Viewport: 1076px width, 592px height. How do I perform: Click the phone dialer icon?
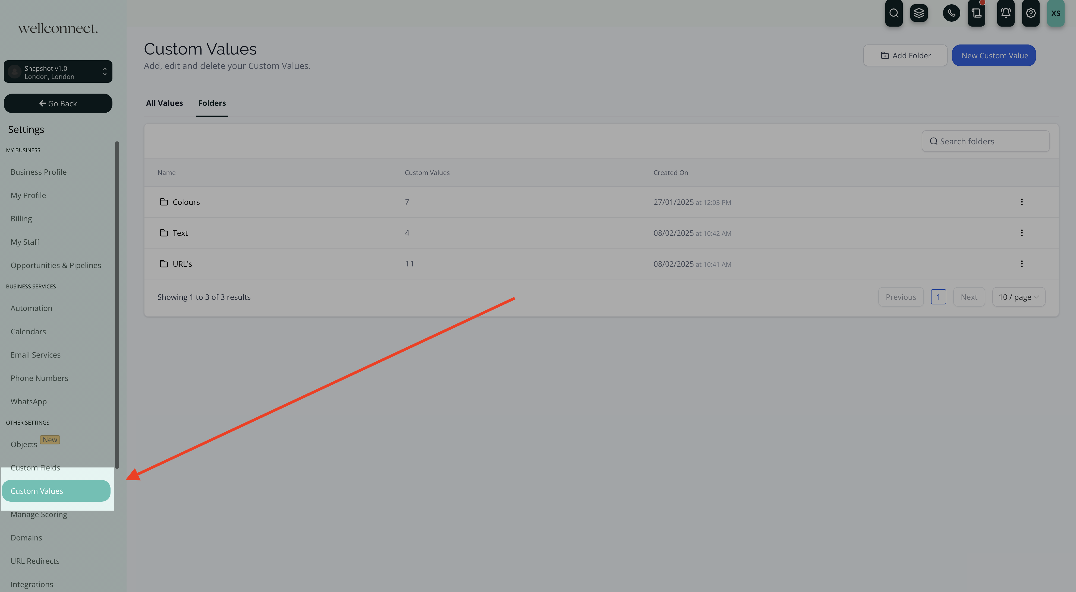click(x=951, y=13)
